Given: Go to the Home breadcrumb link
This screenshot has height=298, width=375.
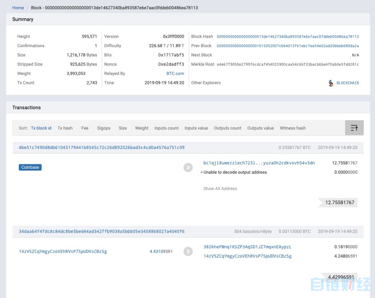Looking at the screenshot, I should 18,8.
